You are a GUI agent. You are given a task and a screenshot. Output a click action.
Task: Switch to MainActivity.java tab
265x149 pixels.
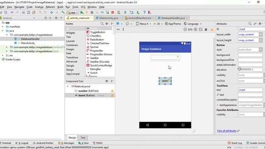tap(108, 18)
